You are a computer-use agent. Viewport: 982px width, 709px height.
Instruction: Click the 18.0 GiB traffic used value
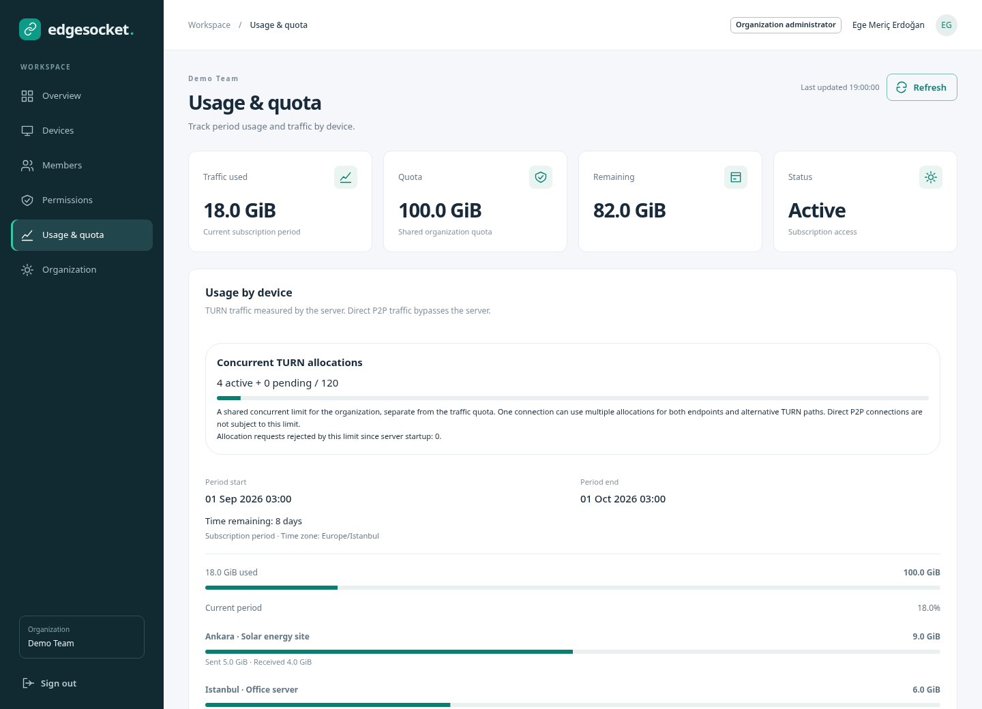coord(240,211)
